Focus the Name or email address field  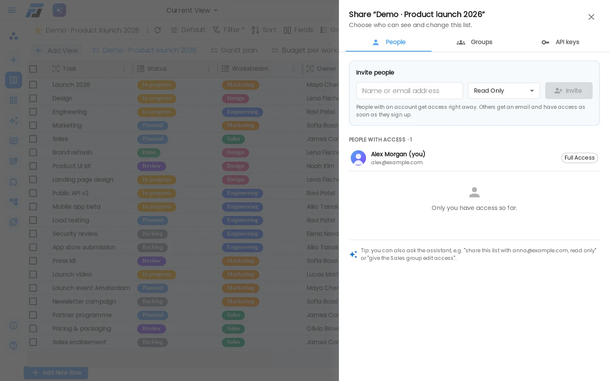[x=409, y=91]
